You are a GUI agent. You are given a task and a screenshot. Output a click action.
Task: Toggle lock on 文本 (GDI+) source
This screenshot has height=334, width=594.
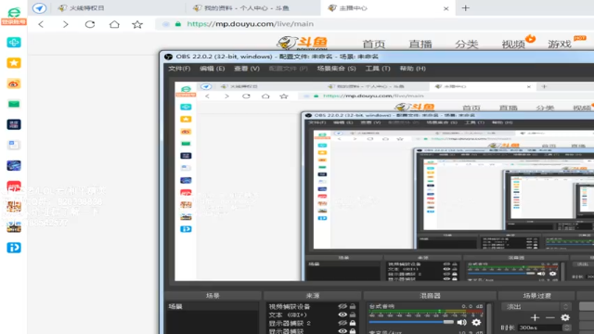tap(353, 315)
